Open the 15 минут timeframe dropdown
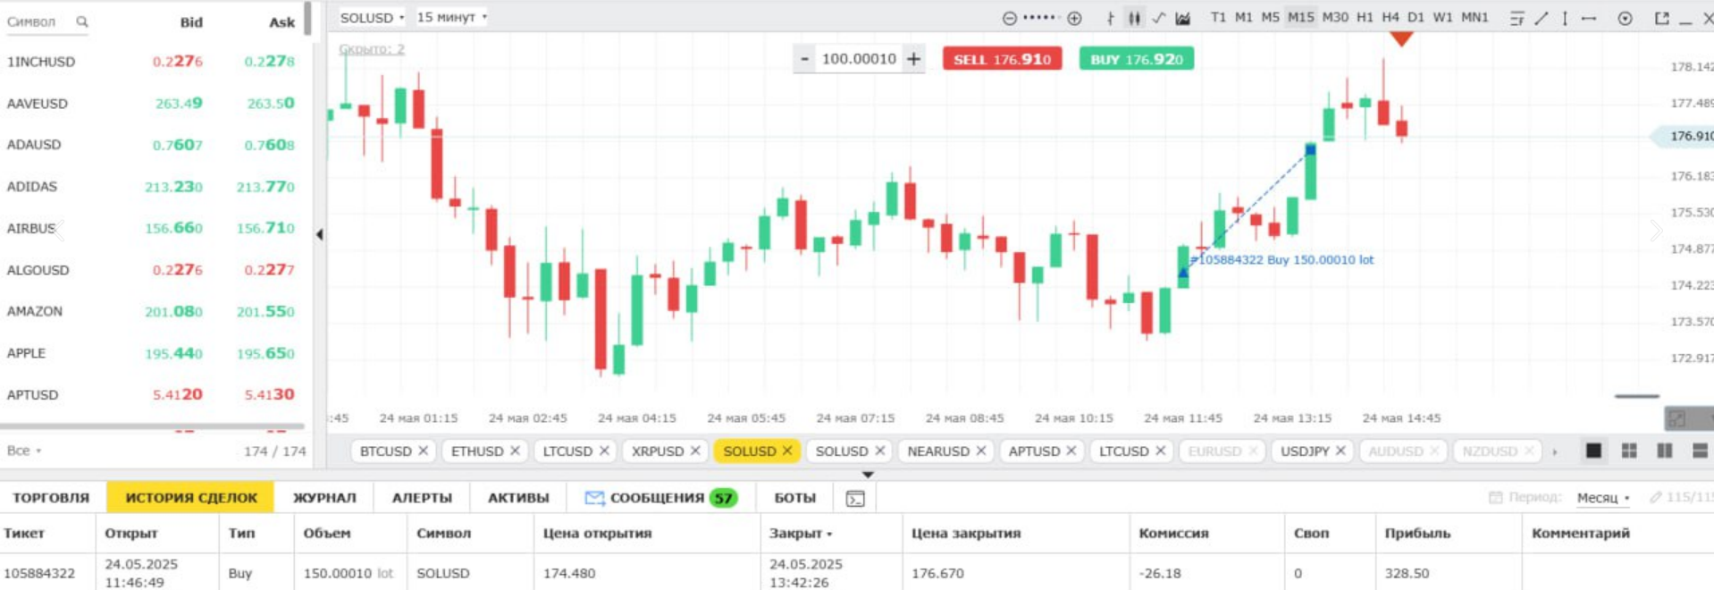The width and height of the screenshot is (1714, 590). coord(452,17)
